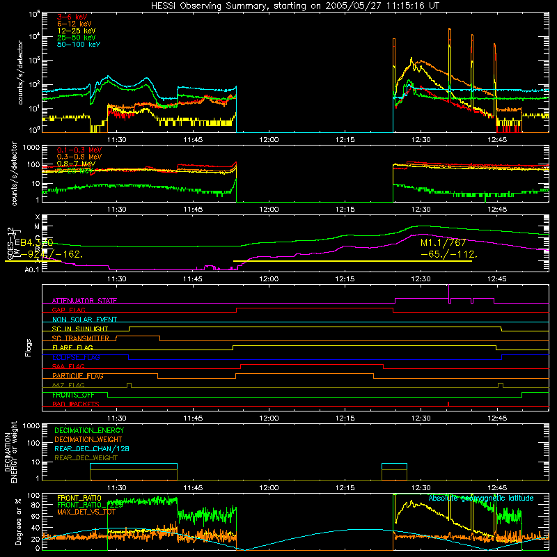Click the REAR_DEC_WEIGHT legend label
557x557 pixels.
point(86,458)
